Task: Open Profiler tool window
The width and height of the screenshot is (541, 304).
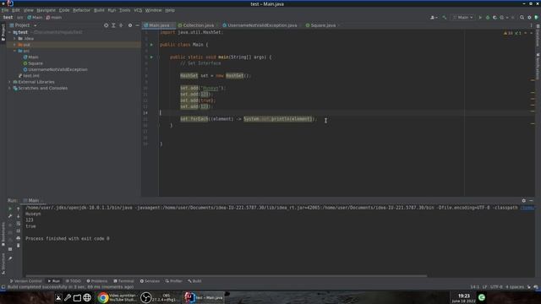Action: coord(173,281)
